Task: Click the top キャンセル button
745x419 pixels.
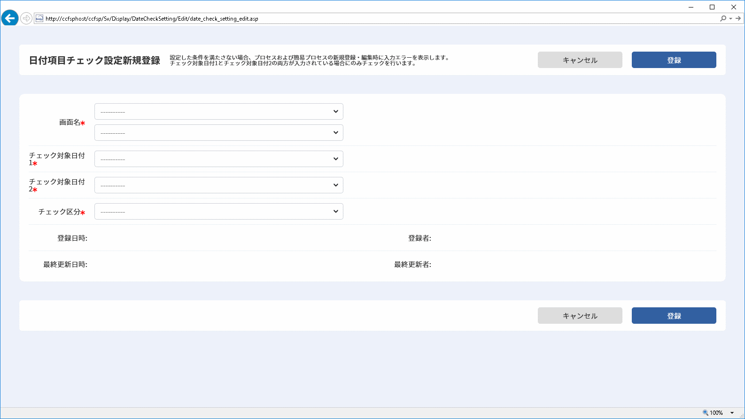Action: coord(580,60)
